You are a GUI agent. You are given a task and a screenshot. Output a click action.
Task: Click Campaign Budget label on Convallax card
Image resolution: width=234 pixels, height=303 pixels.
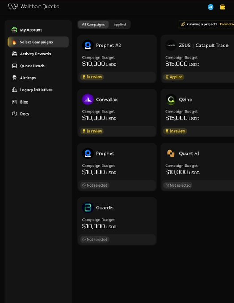point(98,112)
